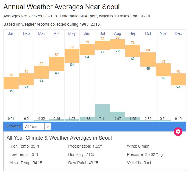The height and width of the screenshot is (173, 189).
Task: Click January's orange temperature bar
Action: tap(11, 83)
